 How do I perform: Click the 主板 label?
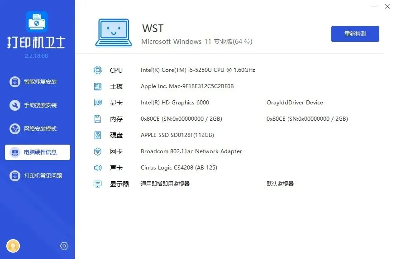coord(116,86)
